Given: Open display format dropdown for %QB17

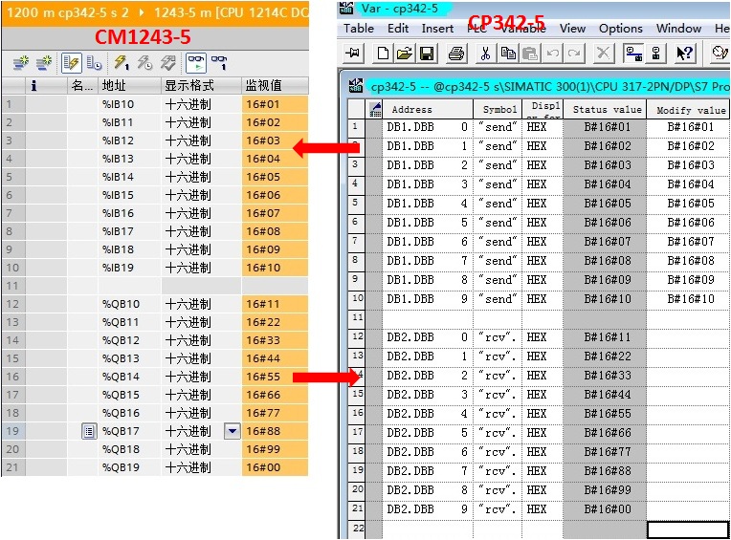Looking at the screenshot, I should [x=233, y=431].
